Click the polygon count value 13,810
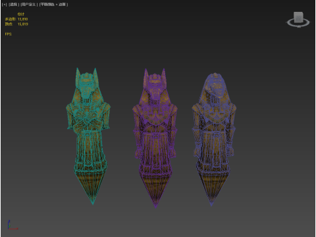Screen dimensions: 316x237 (22, 19)
